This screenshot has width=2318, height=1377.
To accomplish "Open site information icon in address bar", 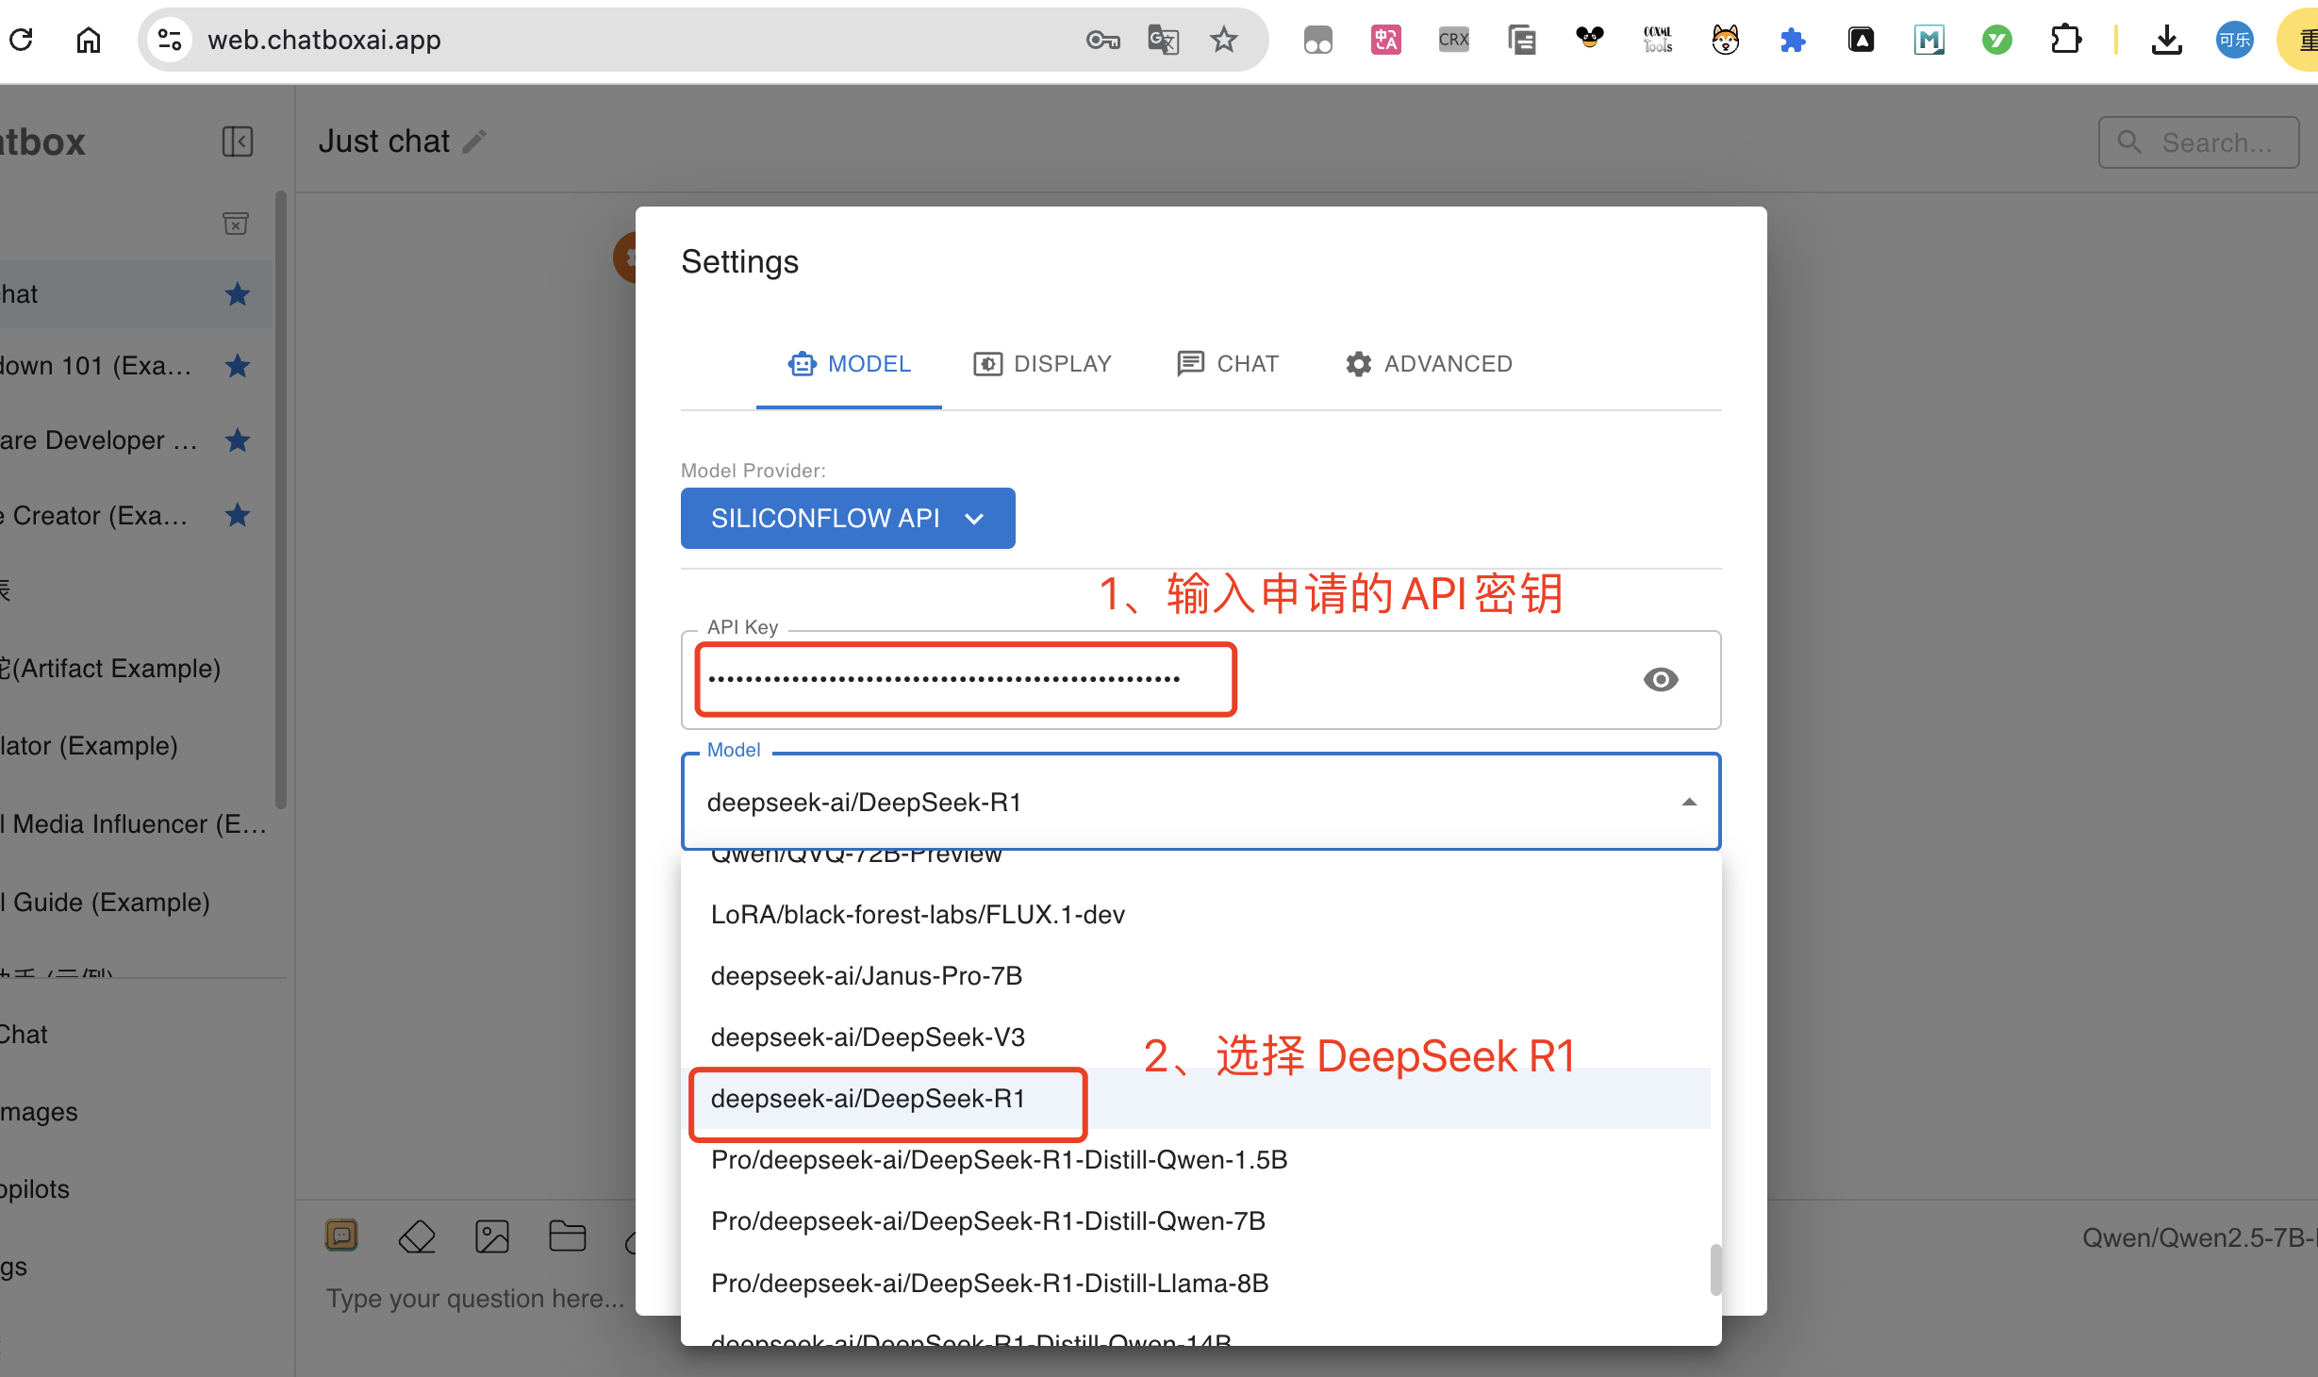I will coord(170,40).
